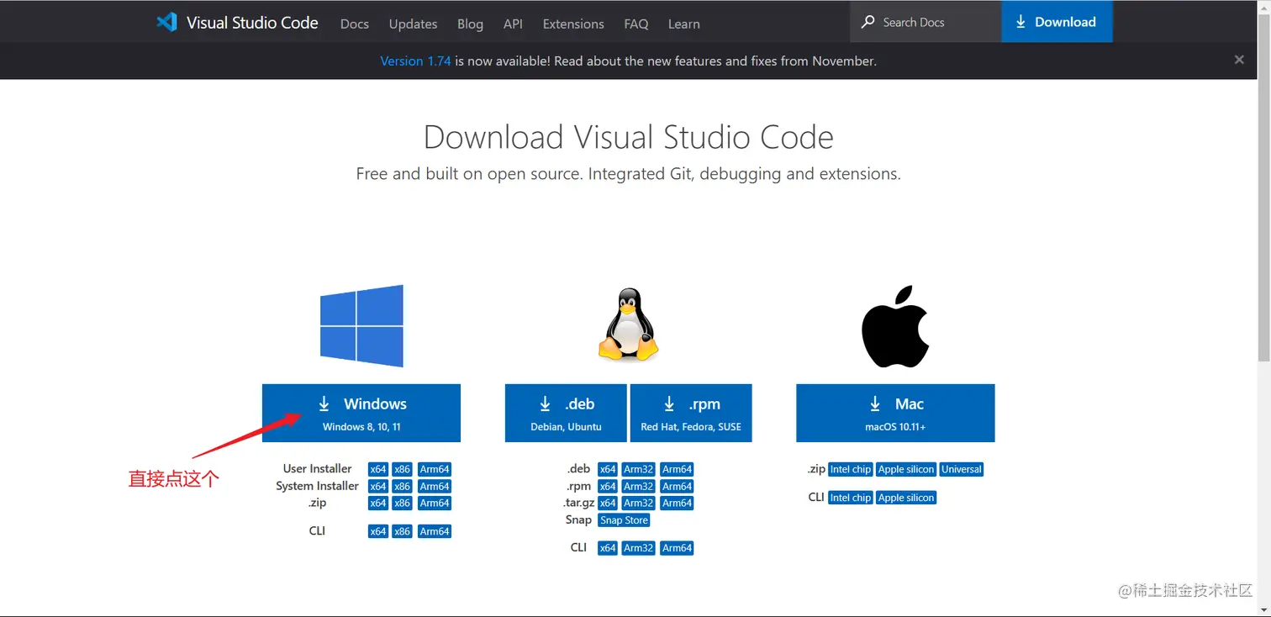
Task: Download Windows CLI x86
Action: 403,531
